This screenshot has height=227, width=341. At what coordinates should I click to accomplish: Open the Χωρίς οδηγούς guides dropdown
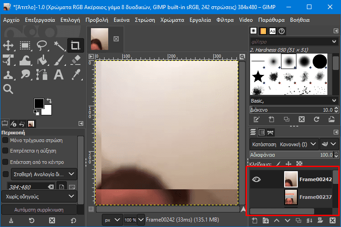pyautogui.click(x=40, y=197)
